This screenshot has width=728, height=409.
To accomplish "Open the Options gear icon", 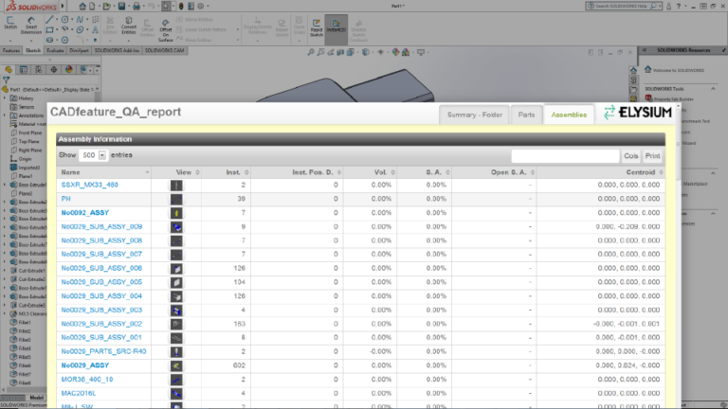I will (x=201, y=6).
